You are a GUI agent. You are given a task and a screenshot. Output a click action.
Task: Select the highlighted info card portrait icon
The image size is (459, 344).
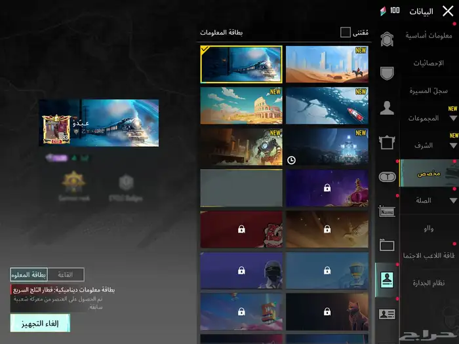point(387,280)
